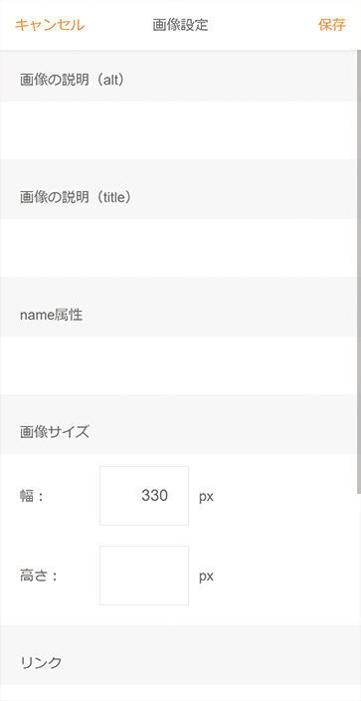Click the px unit beside the height box

click(x=207, y=577)
